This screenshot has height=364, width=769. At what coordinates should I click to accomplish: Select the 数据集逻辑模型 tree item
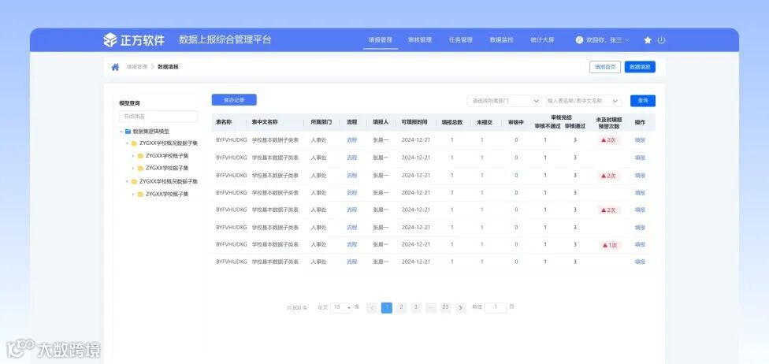point(151,132)
